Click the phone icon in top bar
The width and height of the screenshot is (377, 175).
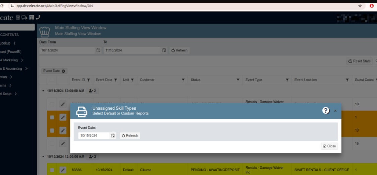pyautogui.click(x=38, y=17)
